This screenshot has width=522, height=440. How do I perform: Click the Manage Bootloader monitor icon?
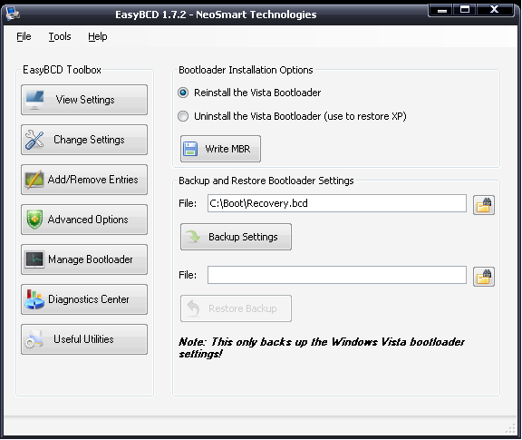tap(34, 259)
